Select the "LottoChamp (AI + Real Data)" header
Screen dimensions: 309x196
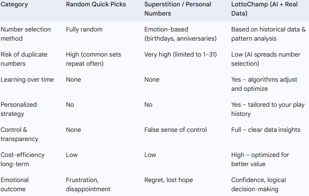pos(264,9)
